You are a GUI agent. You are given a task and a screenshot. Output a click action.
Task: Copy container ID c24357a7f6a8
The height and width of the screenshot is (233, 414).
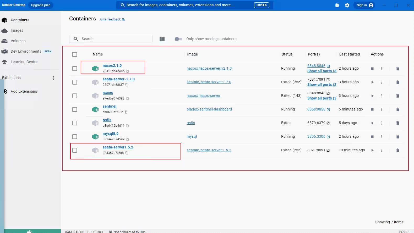[127, 153]
